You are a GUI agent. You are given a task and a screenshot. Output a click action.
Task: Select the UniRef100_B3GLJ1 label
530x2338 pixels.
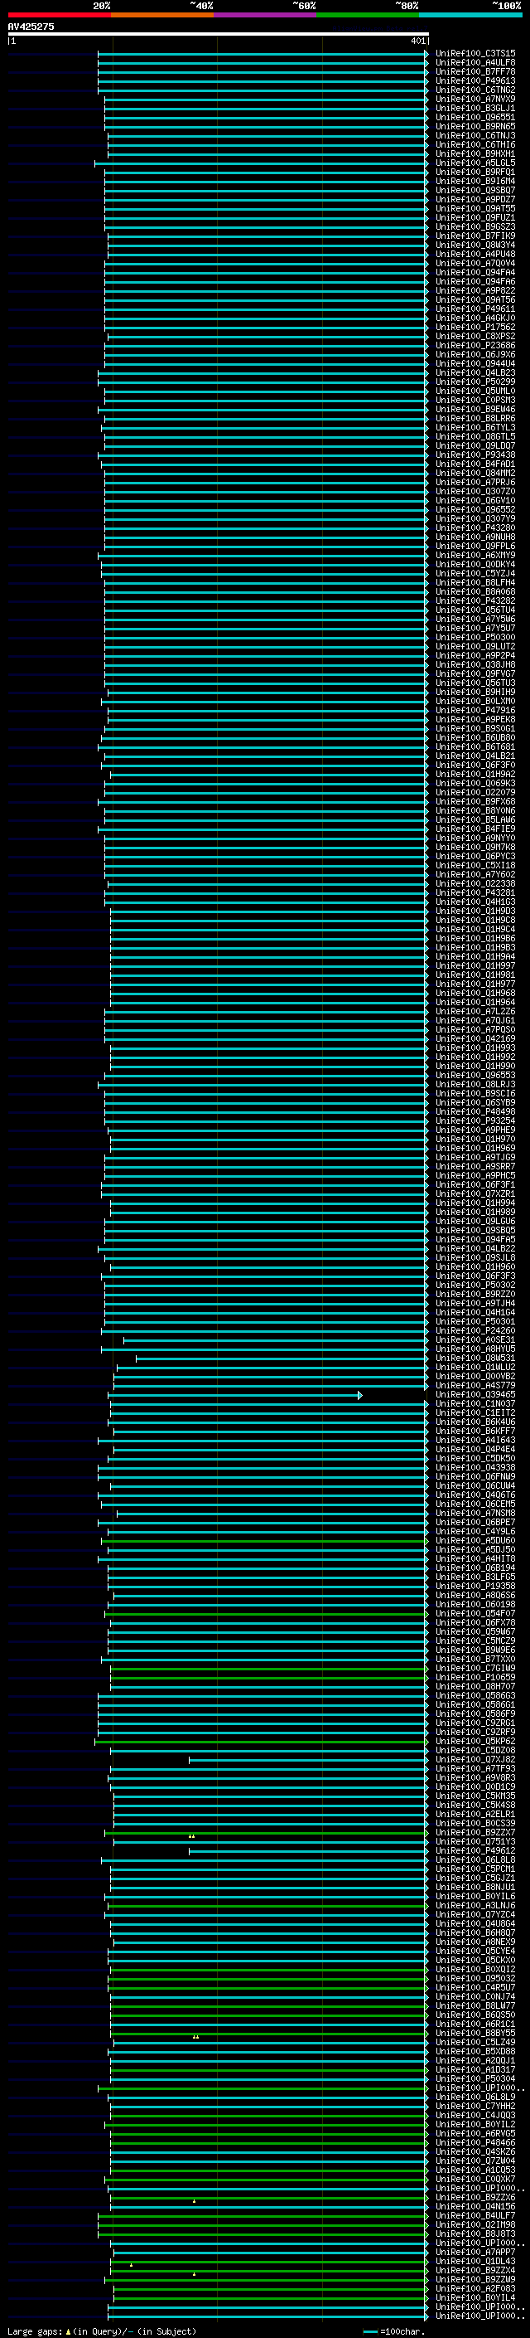475,108
